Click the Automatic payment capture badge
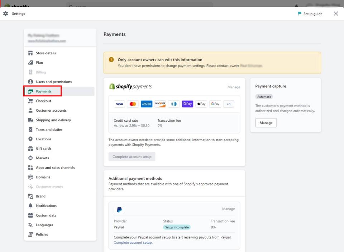 pos(264,97)
